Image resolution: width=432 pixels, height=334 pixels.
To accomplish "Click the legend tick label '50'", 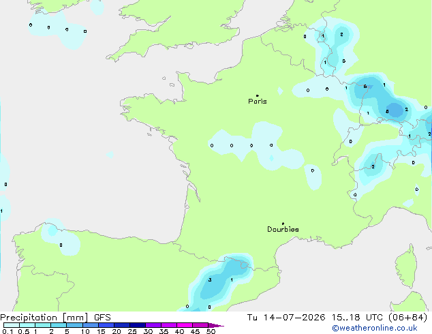I will [211, 331].
